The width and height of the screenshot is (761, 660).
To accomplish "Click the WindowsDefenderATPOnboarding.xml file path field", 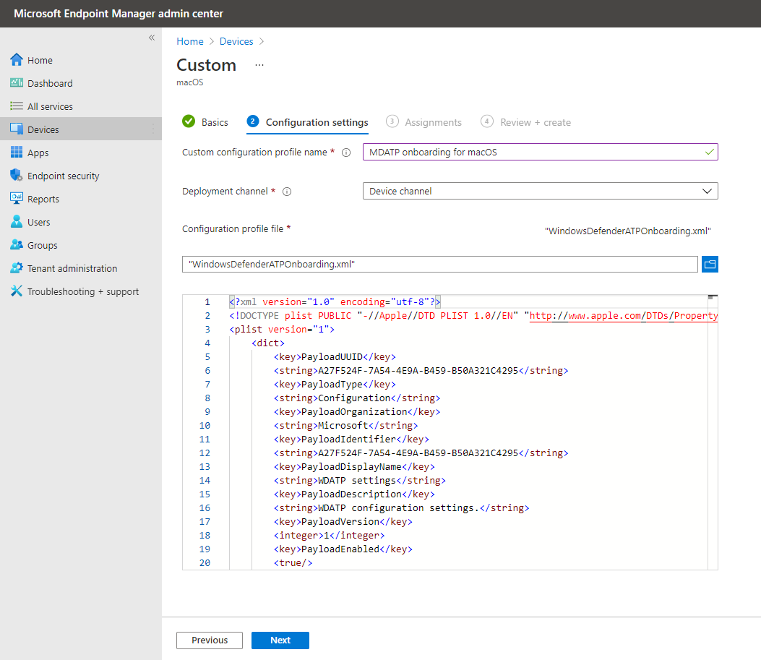I will pos(439,264).
